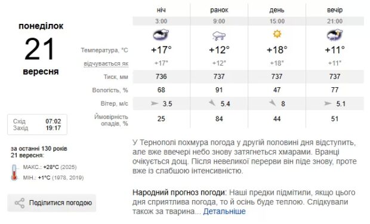Click the wind arrow next to 8

click(x=273, y=103)
